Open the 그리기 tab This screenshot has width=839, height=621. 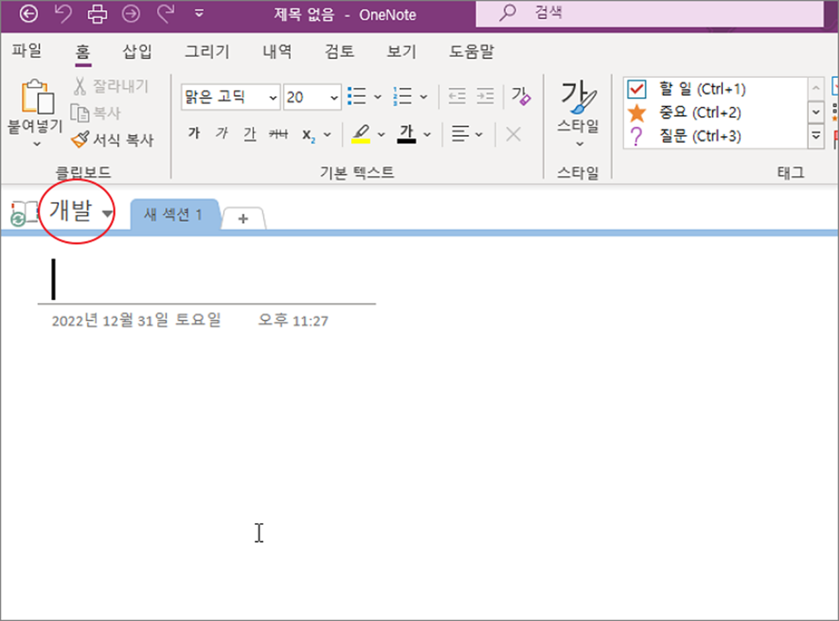207,52
